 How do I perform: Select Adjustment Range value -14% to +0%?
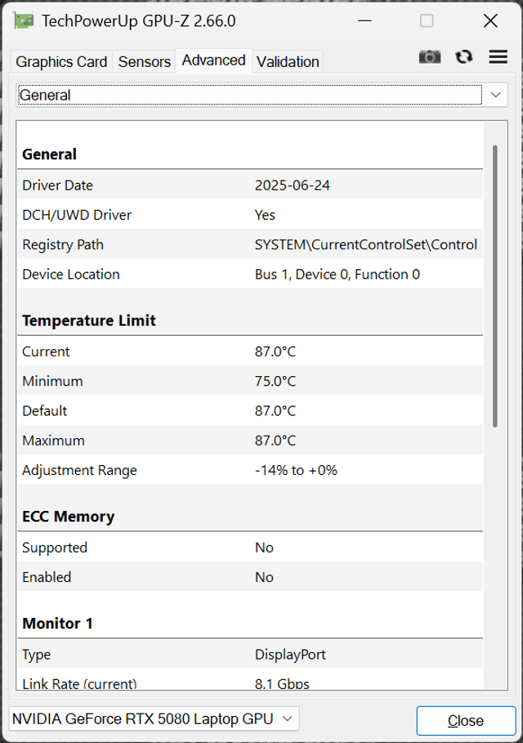(296, 470)
